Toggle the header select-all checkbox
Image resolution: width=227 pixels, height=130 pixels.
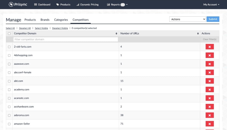pyautogui.click(x=9, y=34)
